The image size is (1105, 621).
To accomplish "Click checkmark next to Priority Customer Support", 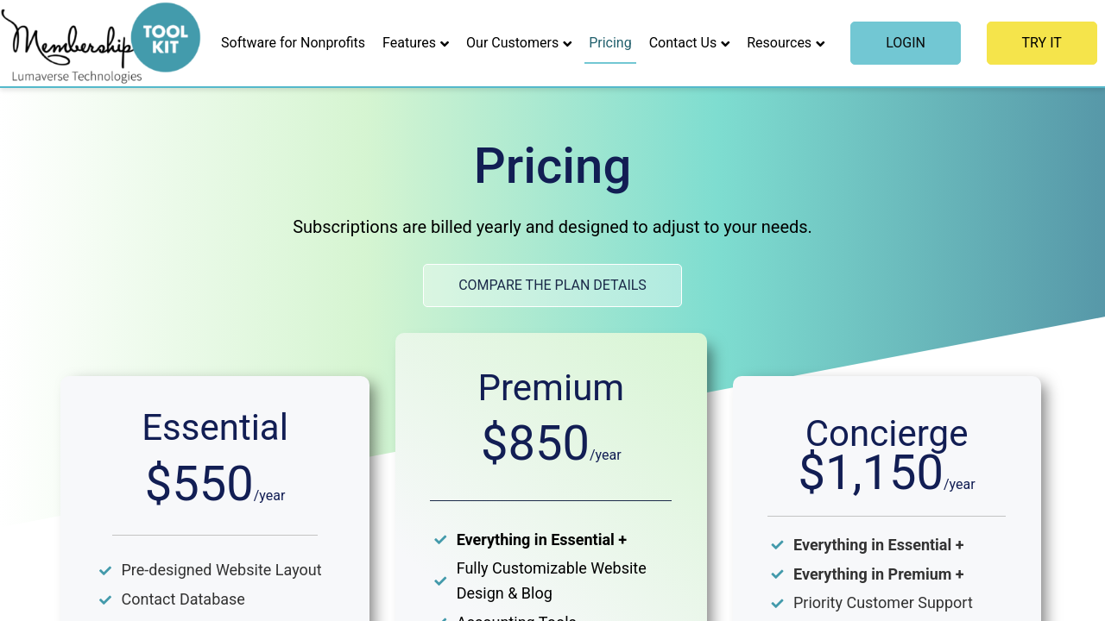I will pos(777,604).
